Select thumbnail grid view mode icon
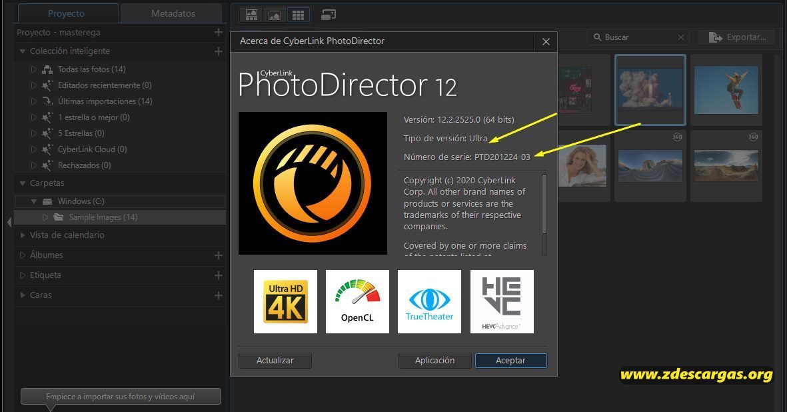The width and height of the screenshot is (787, 412). pyautogui.click(x=298, y=15)
